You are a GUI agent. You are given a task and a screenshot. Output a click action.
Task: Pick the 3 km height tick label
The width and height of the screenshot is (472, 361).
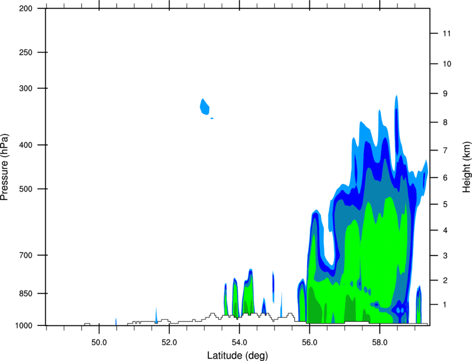pyautogui.click(x=445, y=255)
